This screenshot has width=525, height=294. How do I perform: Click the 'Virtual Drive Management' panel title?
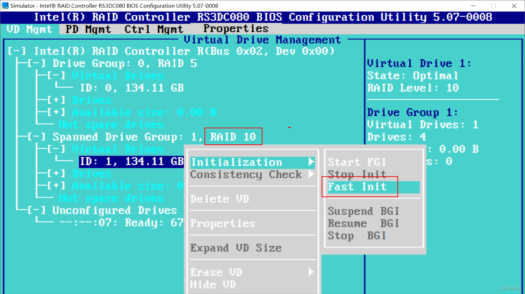pyautogui.click(x=262, y=40)
